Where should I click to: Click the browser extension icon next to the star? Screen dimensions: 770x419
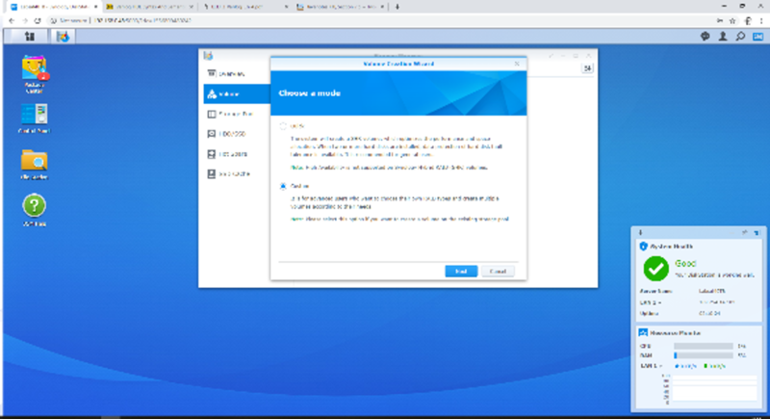coord(748,20)
